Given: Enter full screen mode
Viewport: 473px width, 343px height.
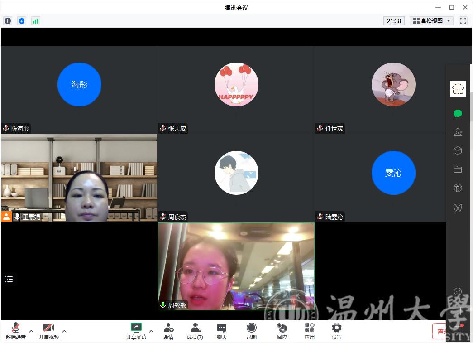Looking at the screenshot, I should 463,21.
